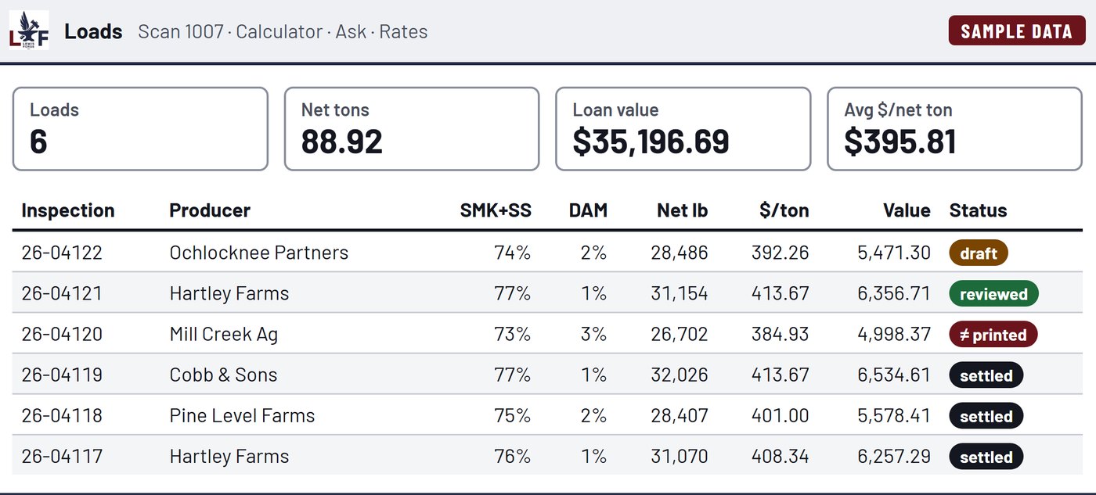Open the Scan 1007 link

(x=182, y=31)
